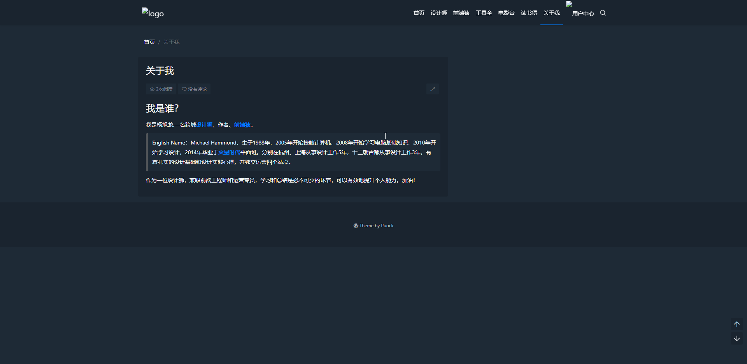
Task: Go to 首页 in the top navigation menu
Action: click(419, 13)
